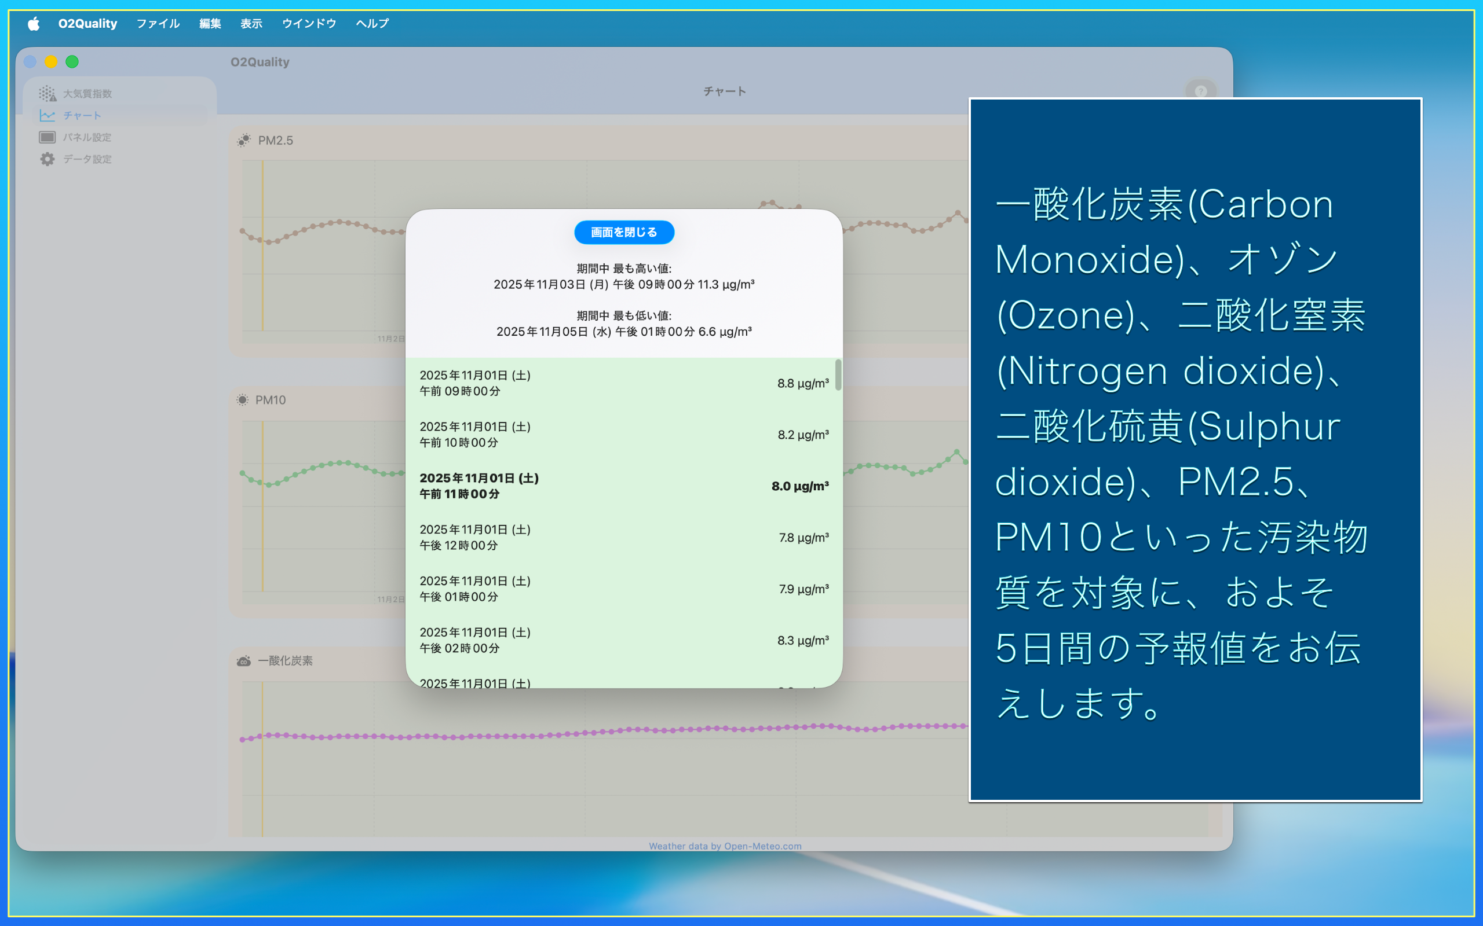
Task: Select the チャート sidebar icon
Action: coord(47,115)
